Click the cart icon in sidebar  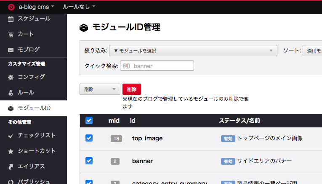11,34
